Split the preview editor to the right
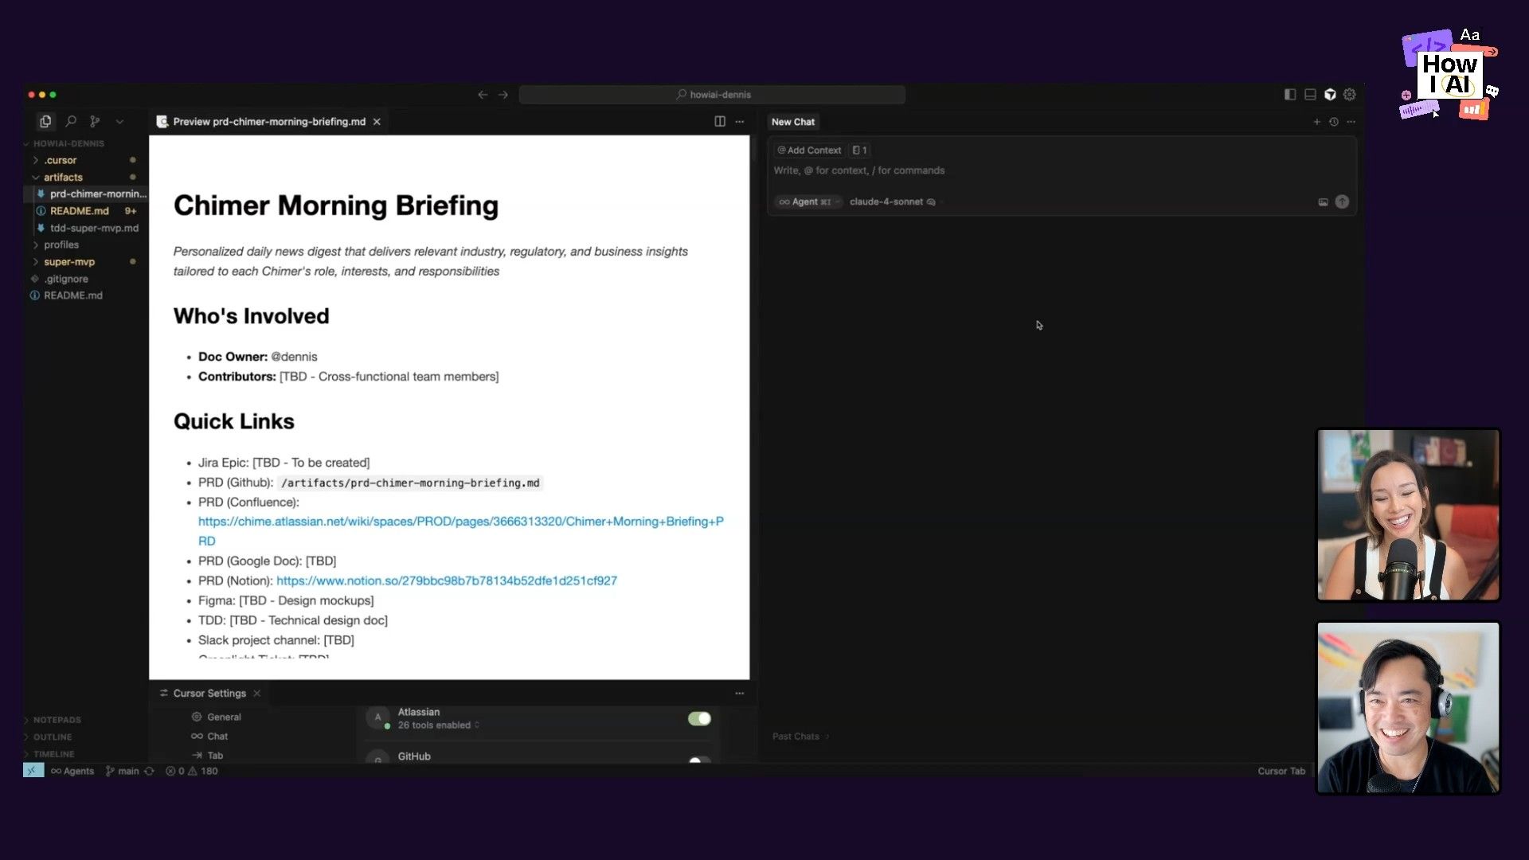Screen dimensions: 1529x860 [x=720, y=121]
